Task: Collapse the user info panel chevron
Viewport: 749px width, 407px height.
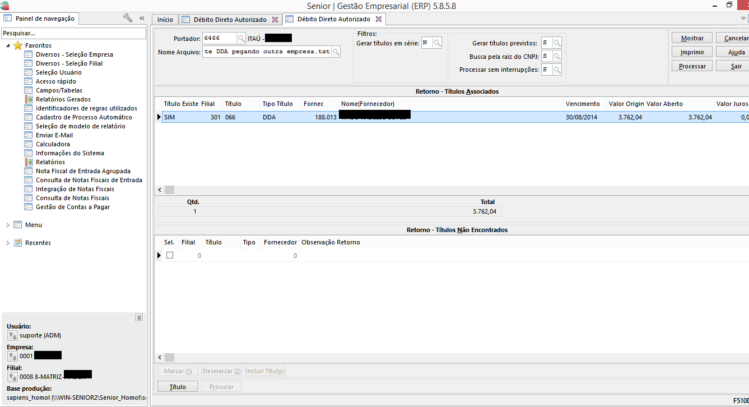Action: click(139, 317)
